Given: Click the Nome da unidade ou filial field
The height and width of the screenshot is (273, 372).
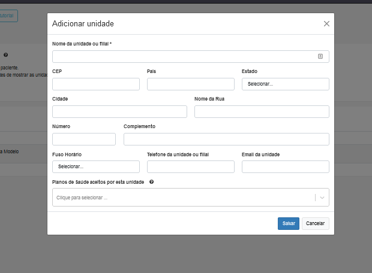Looking at the screenshot, I should (x=191, y=56).
